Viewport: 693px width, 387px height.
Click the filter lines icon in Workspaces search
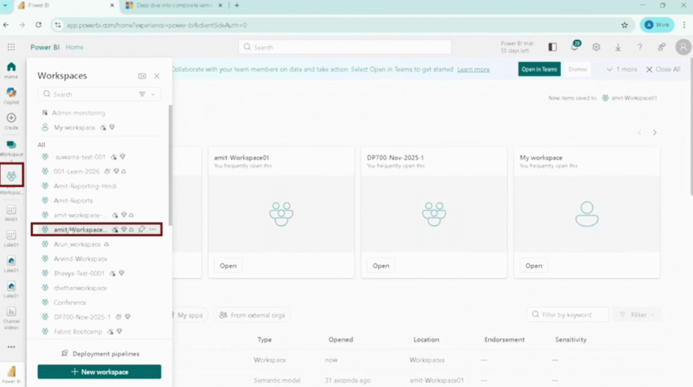(x=142, y=94)
